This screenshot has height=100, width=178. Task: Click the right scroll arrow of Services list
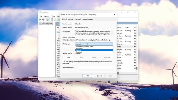[x=134, y=73]
